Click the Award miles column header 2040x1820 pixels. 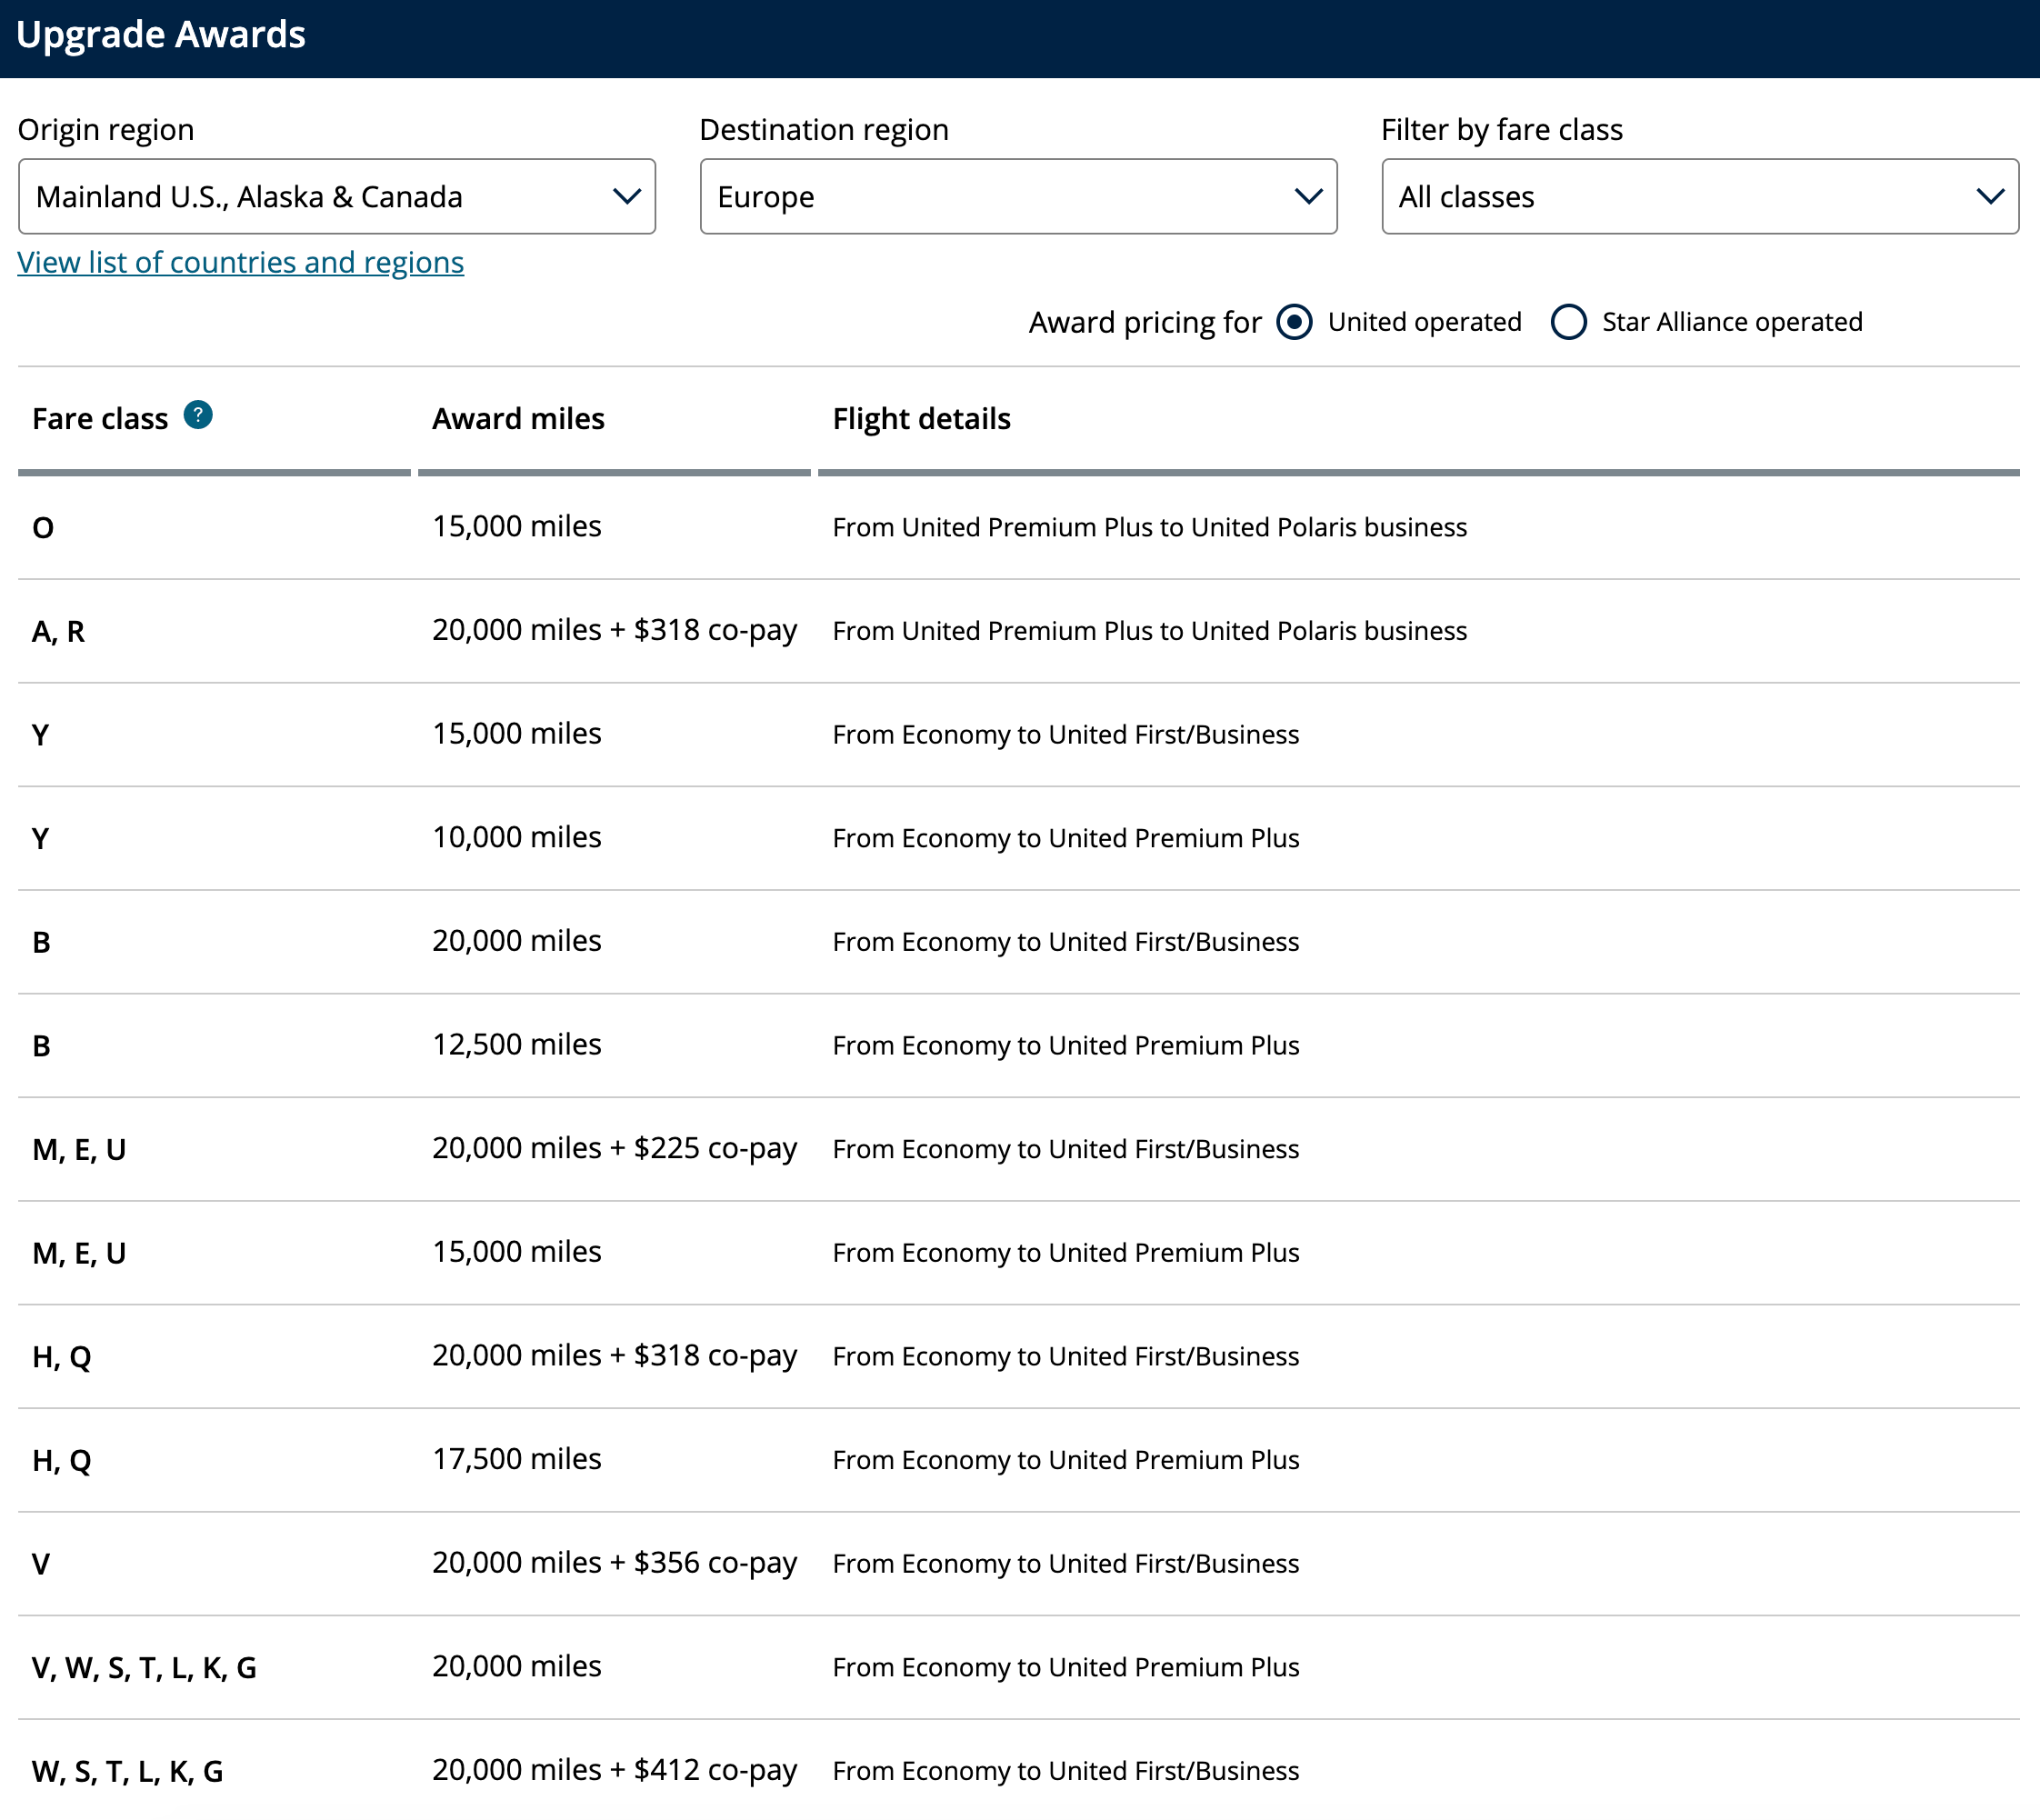tap(518, 418)
